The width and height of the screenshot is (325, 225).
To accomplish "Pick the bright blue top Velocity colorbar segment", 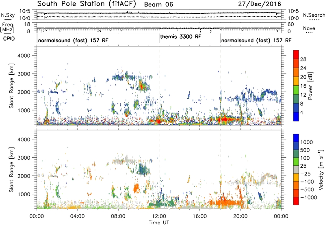I will tap(296, 138).
